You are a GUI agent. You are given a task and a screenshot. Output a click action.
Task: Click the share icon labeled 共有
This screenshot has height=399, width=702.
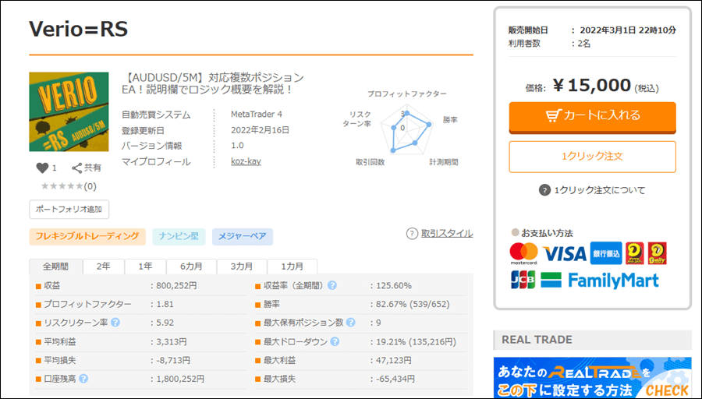[77, 168]
